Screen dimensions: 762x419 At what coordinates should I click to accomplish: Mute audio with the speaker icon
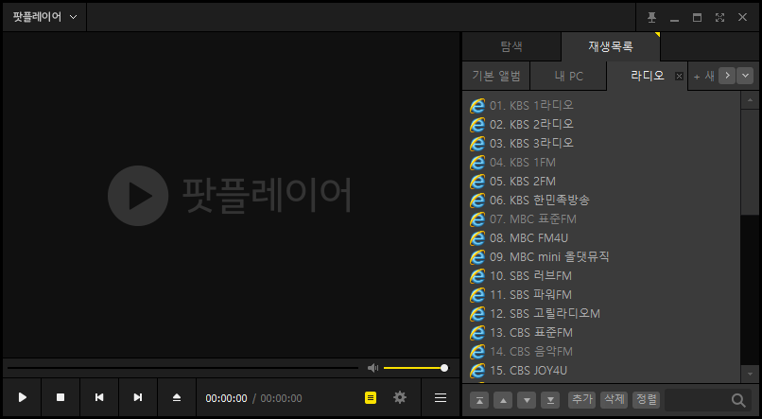[372, 368]
